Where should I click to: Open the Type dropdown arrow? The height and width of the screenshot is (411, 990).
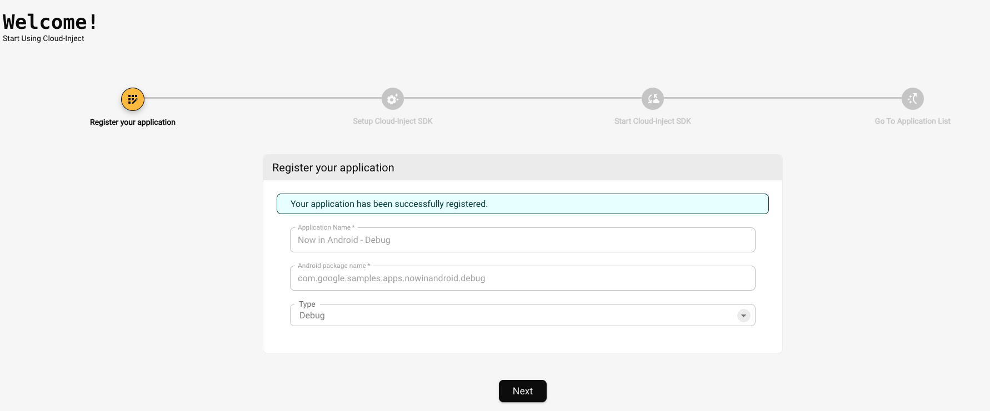(x=743, y=316)
